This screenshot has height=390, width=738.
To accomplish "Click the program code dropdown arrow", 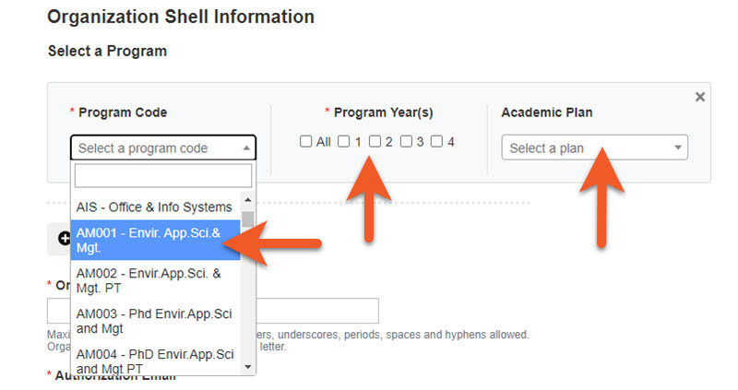I will 246,148.
